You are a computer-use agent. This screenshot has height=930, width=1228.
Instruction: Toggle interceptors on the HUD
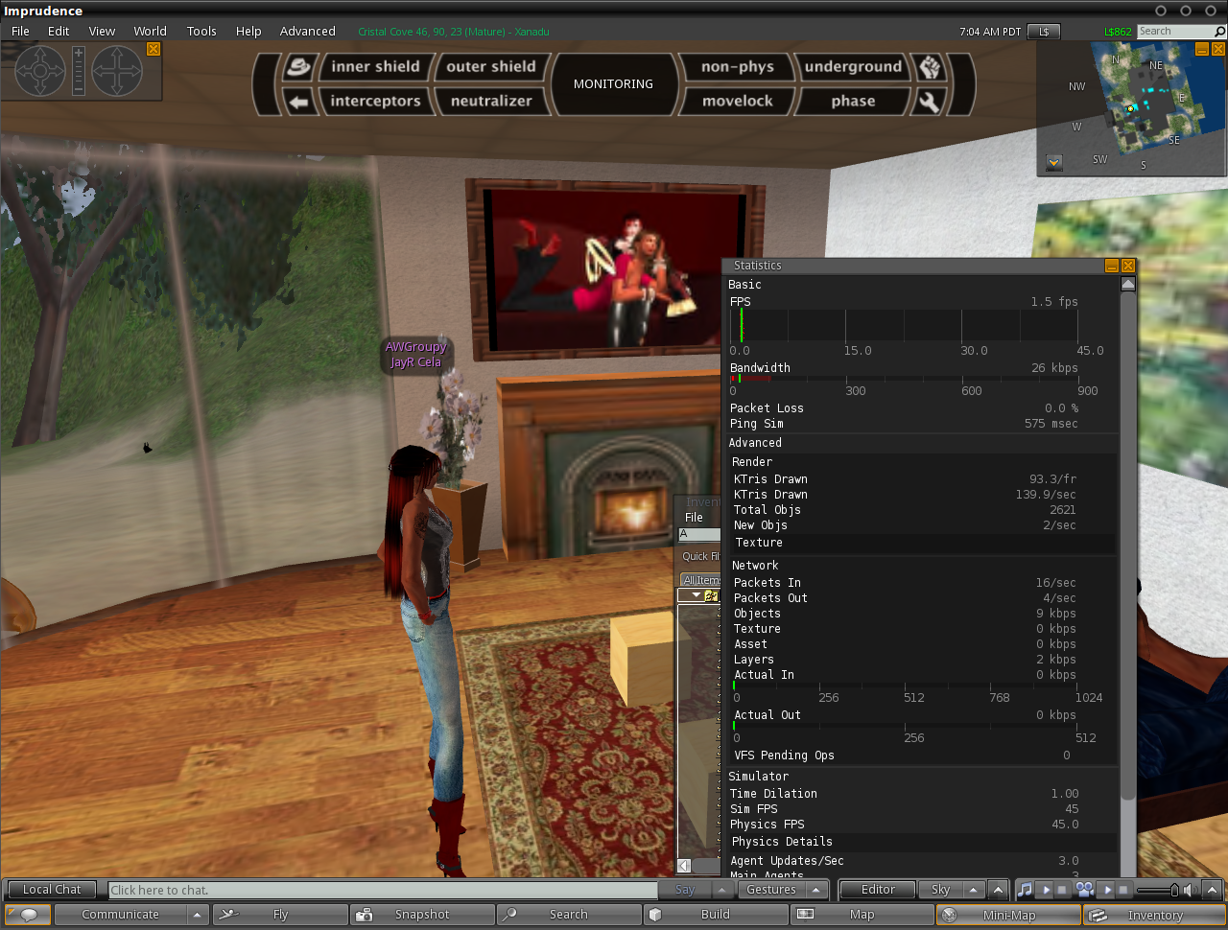pyautogui.click(x=375, y=102)
